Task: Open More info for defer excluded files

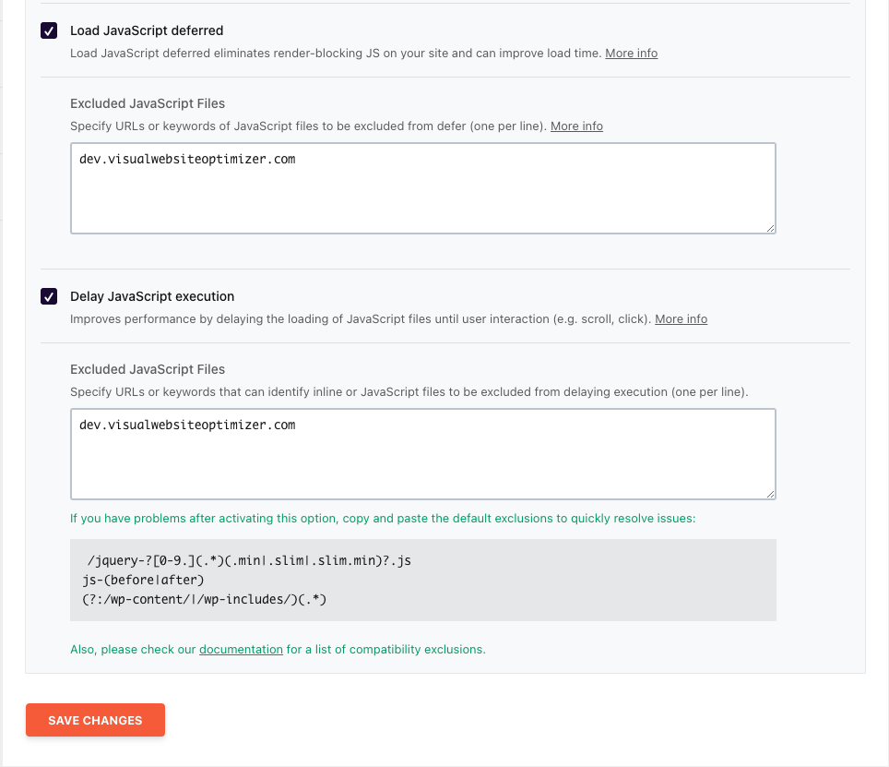Action: [x=576, y=126]
